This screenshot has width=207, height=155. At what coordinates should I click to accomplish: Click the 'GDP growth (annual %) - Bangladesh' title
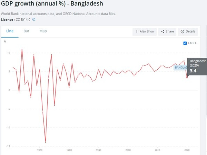click(52, 4)
